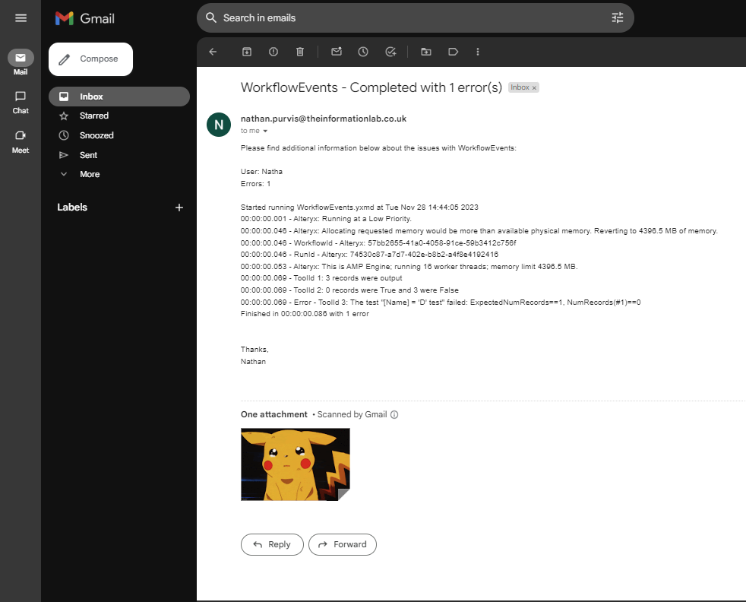Viewport: 746px width, 602px height.
Task: Return to inbox with the back arrow
Action: click(x=213, y=52)
